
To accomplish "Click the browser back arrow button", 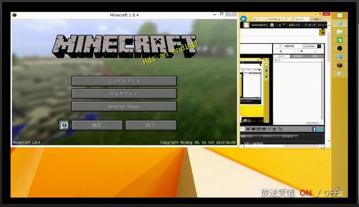I will (x=244, y=19).
